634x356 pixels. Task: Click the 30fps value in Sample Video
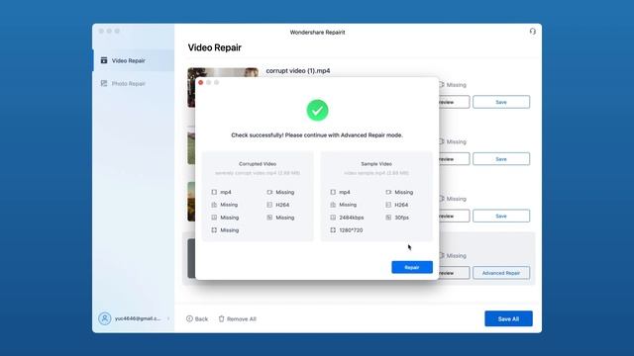coord(401,218)
